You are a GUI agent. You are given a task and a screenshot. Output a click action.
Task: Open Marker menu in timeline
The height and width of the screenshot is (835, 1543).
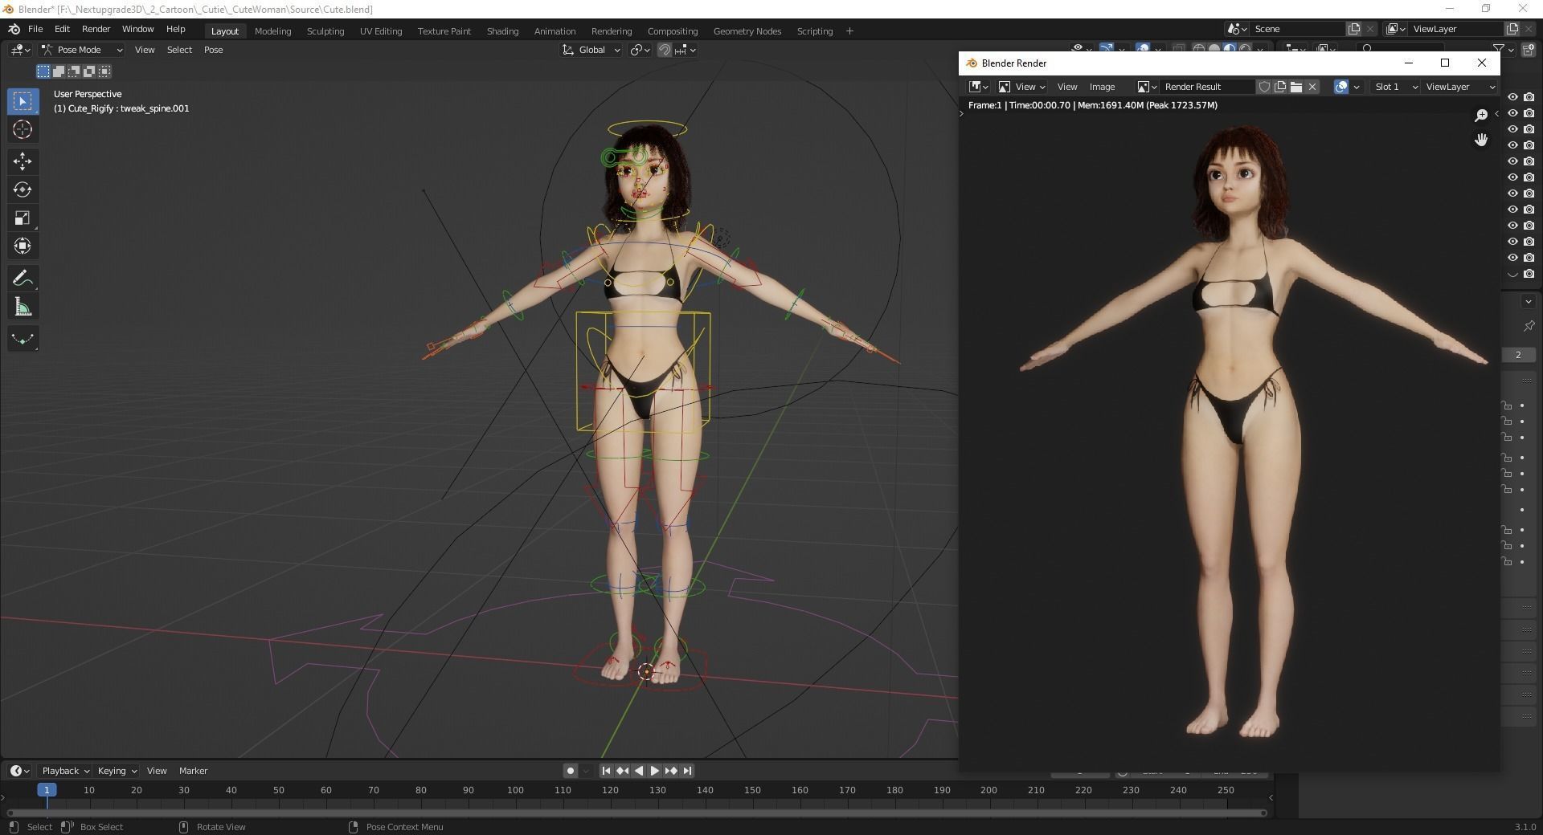[x=193, y=771]
